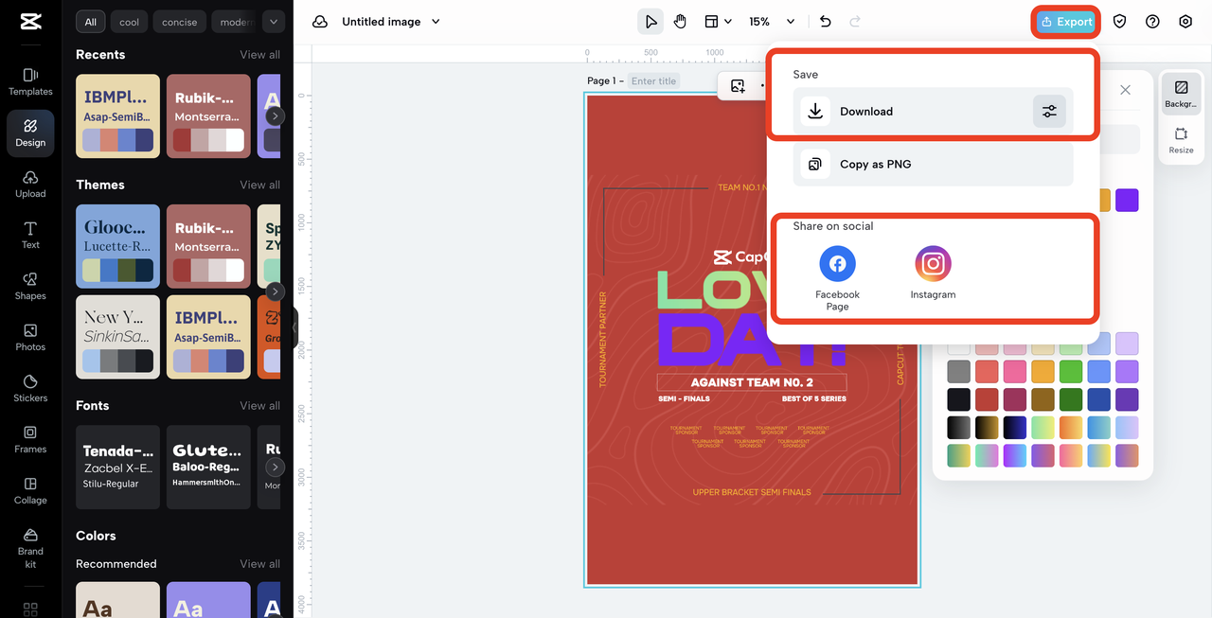This screenshot has width=1212, height=618.
Task: Select UPPER BRACKET SEMI FINALS text on canvas
Action: point(752,492)
